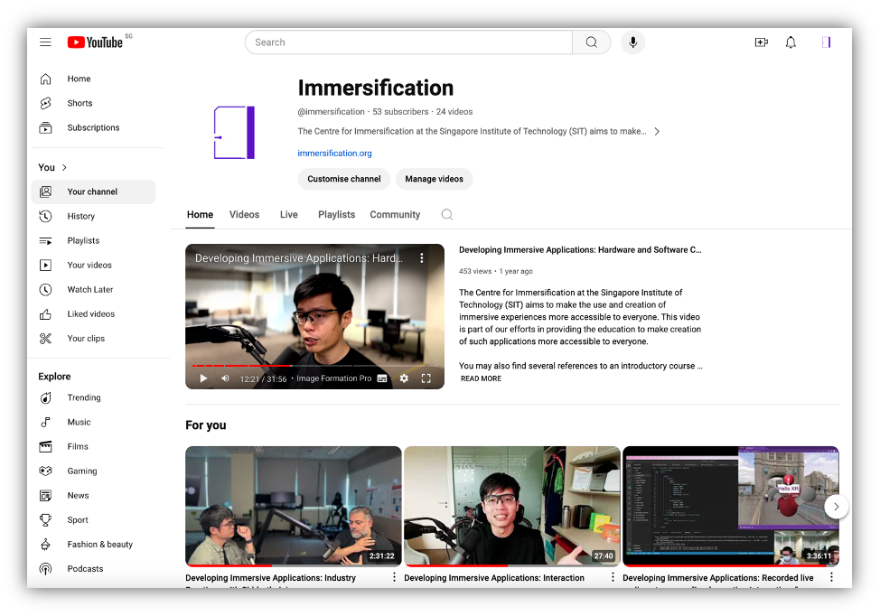Open Fashion & beauty in Explore

coord(93,544)
